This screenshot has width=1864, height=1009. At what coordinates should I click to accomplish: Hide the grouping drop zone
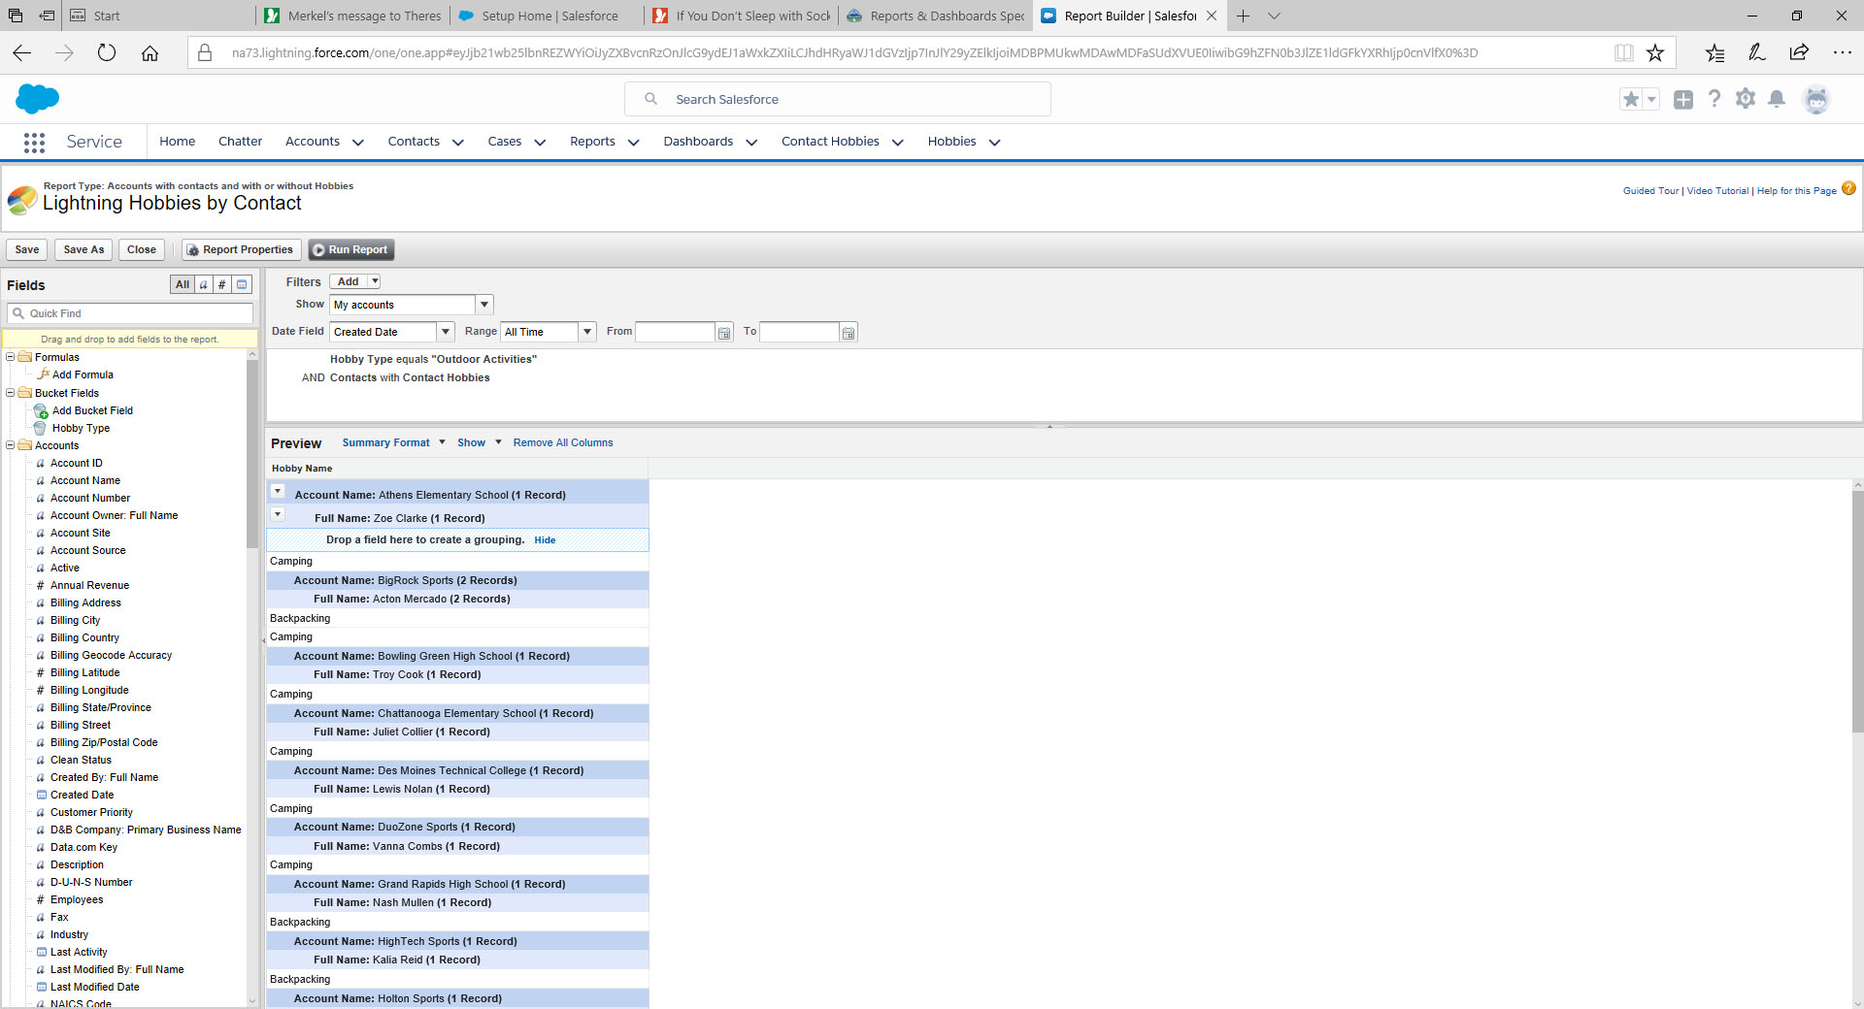[x=545, y=540]
